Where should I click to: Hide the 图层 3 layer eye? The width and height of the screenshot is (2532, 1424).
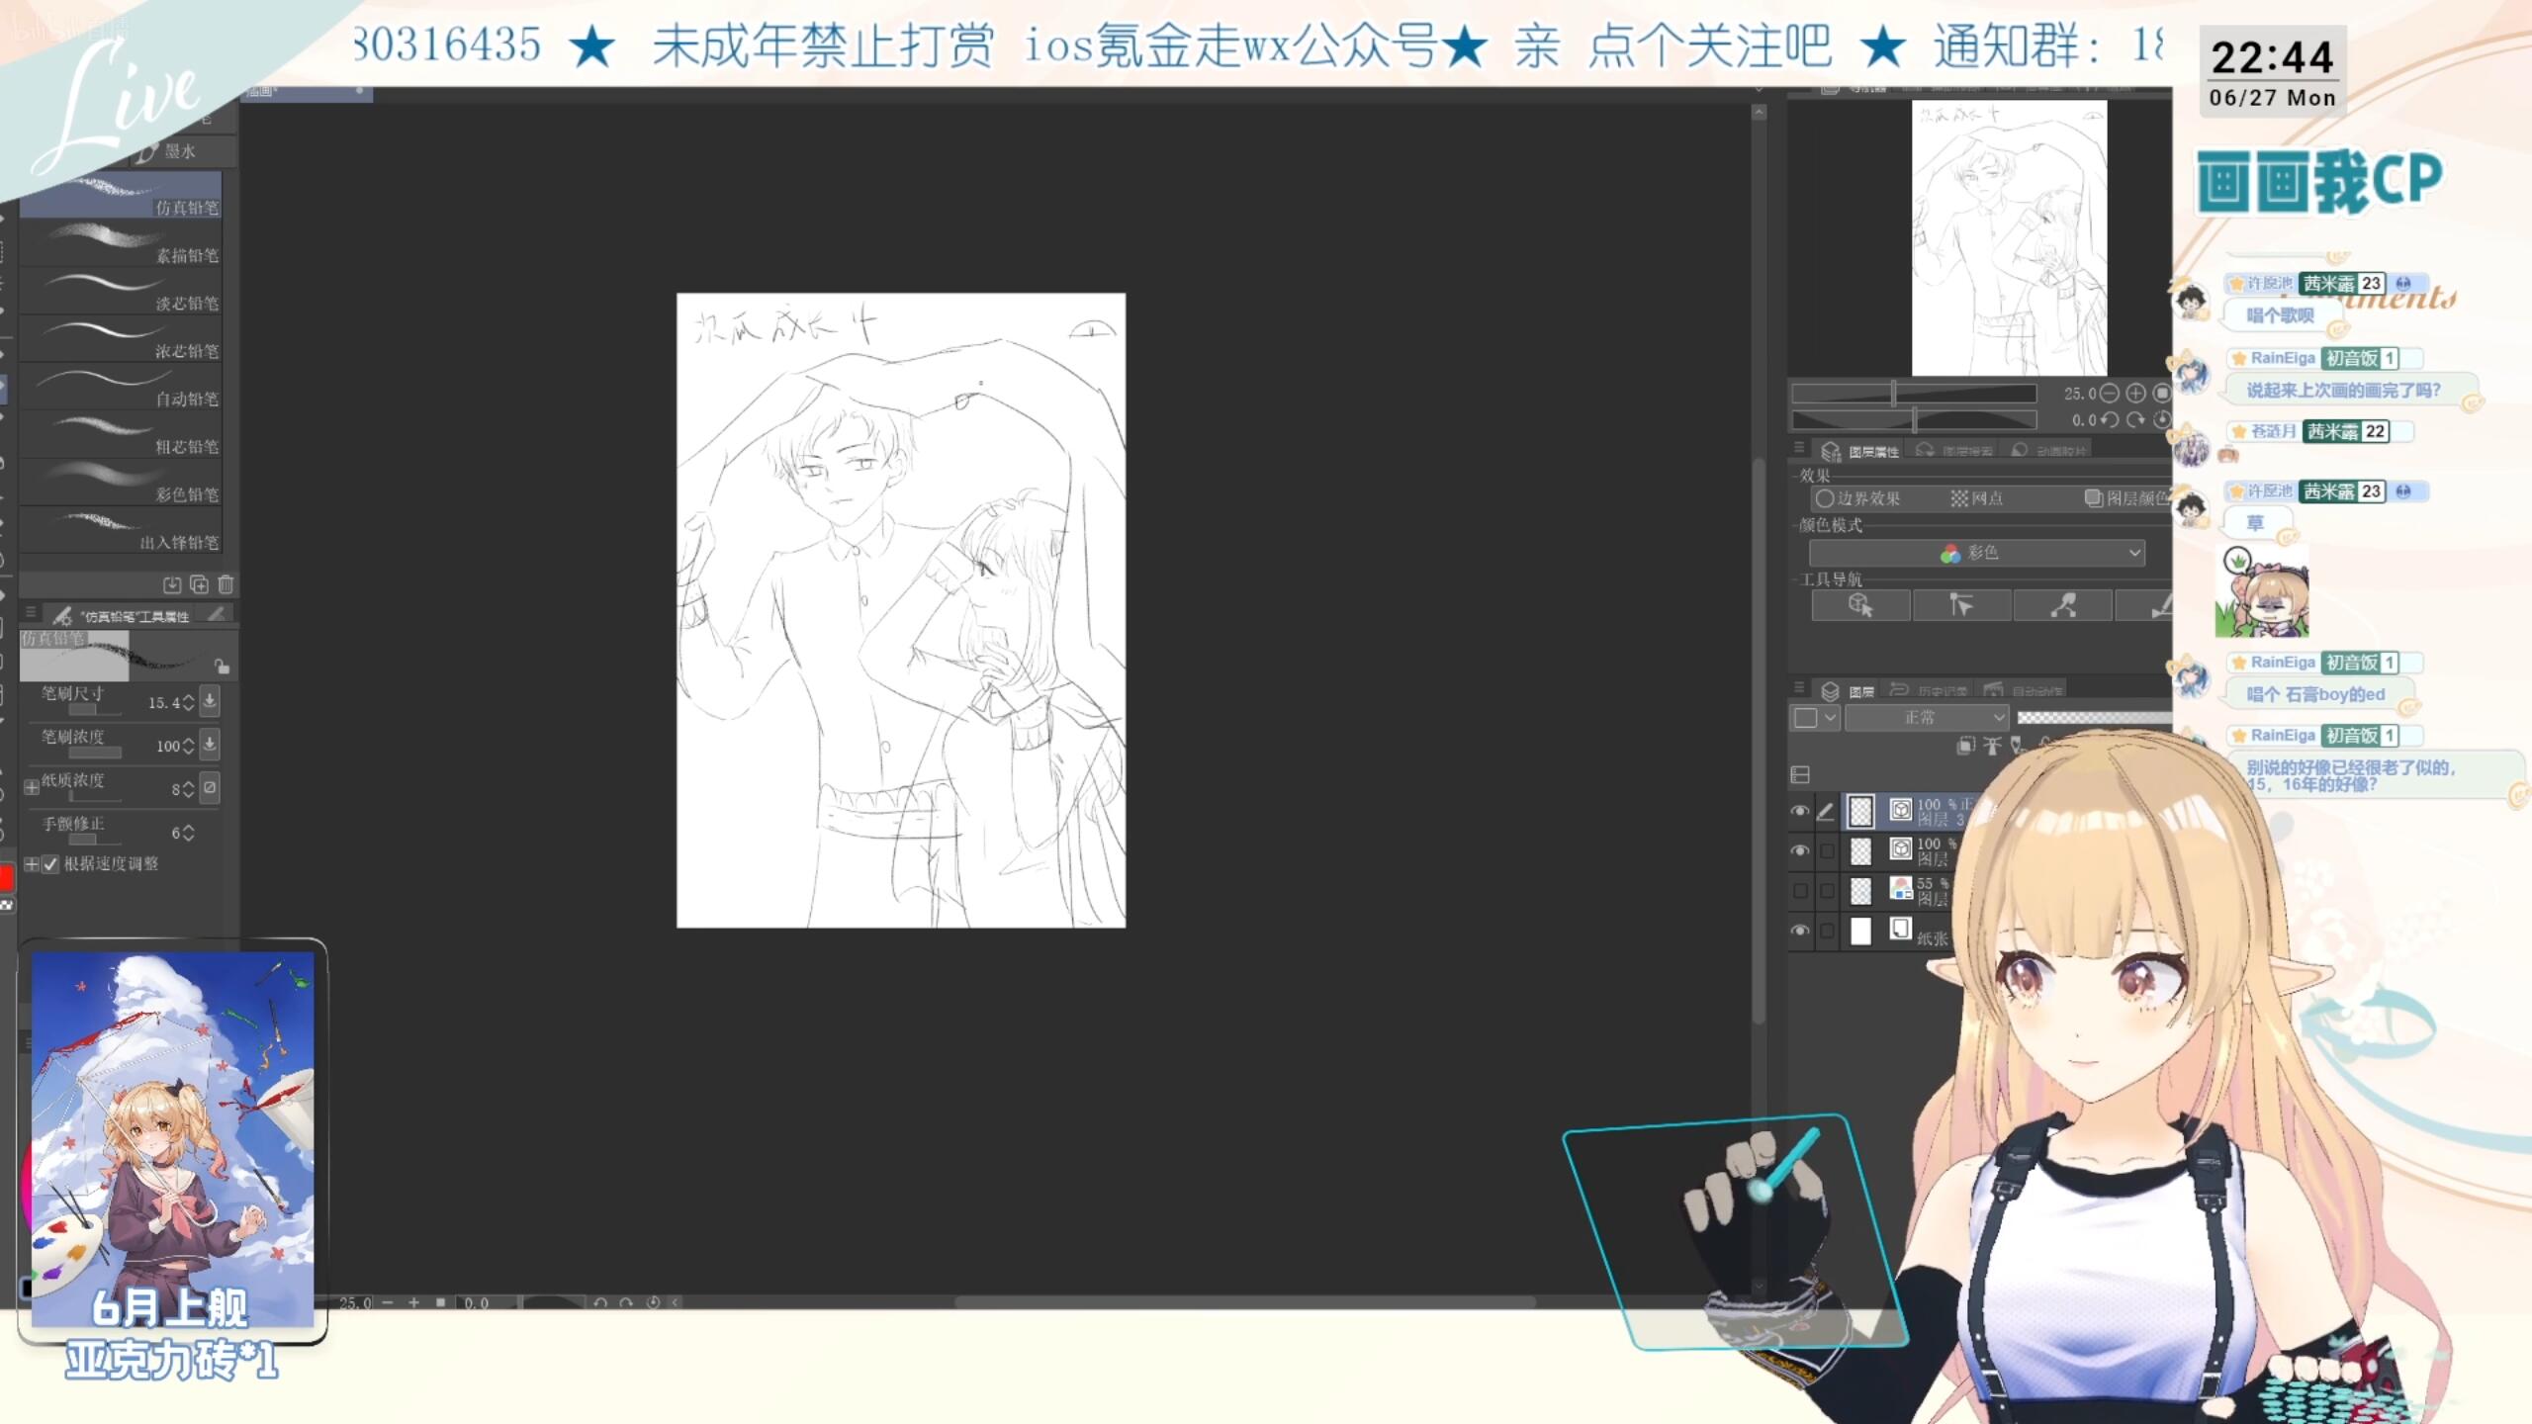1800,811
